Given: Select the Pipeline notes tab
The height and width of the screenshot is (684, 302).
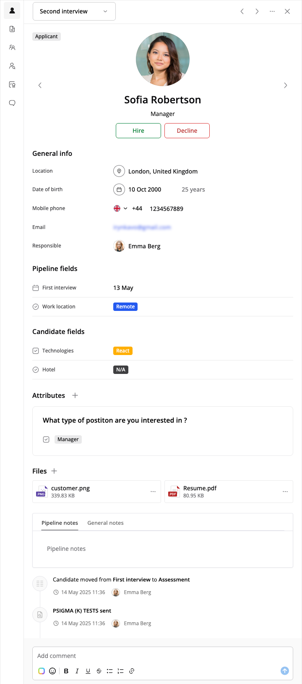Looking at the screenshot, I should pyautogui.click(x=60, y=523).
